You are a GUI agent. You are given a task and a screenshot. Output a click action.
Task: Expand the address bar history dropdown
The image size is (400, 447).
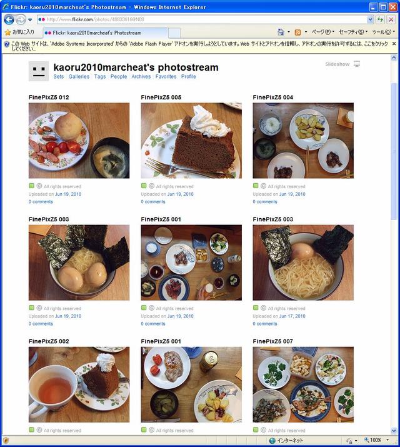[x=370, y=19]
